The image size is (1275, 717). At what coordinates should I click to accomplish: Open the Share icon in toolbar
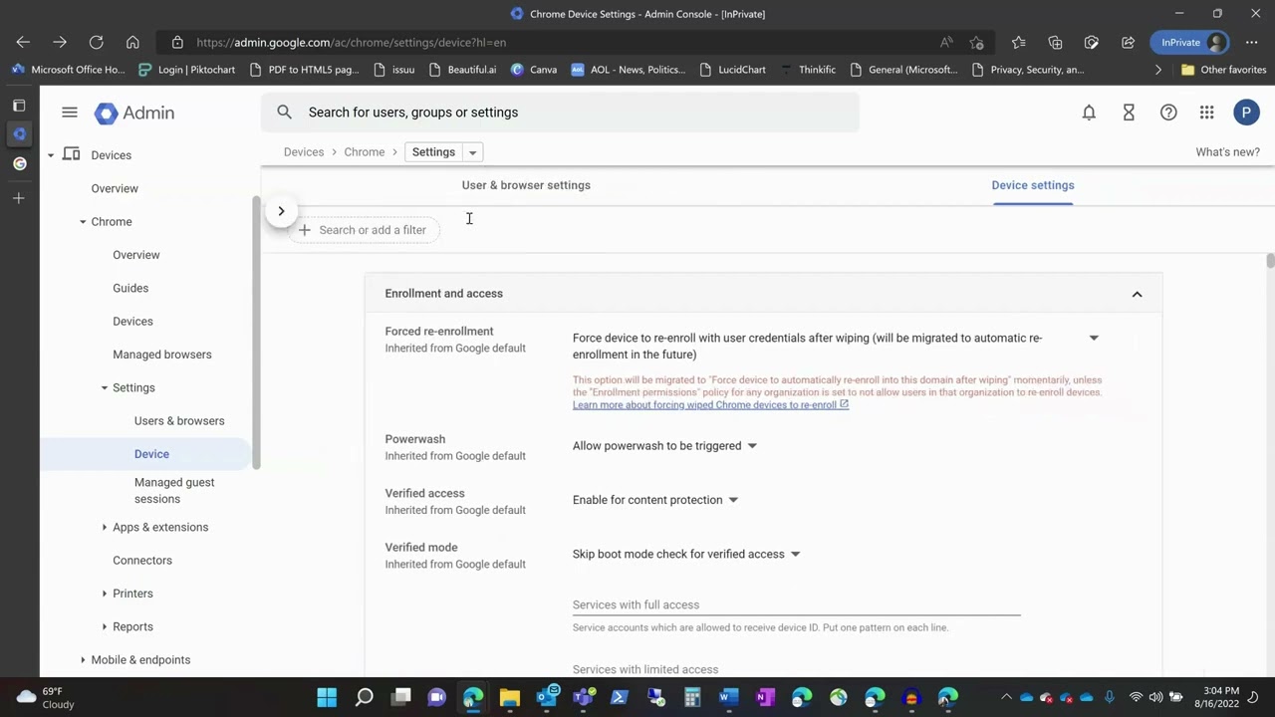1128,42
